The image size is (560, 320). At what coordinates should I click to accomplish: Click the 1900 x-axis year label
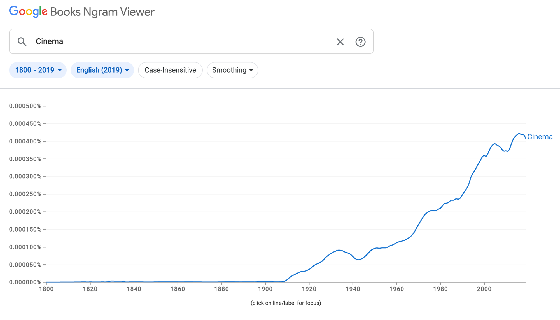[265, 289]
